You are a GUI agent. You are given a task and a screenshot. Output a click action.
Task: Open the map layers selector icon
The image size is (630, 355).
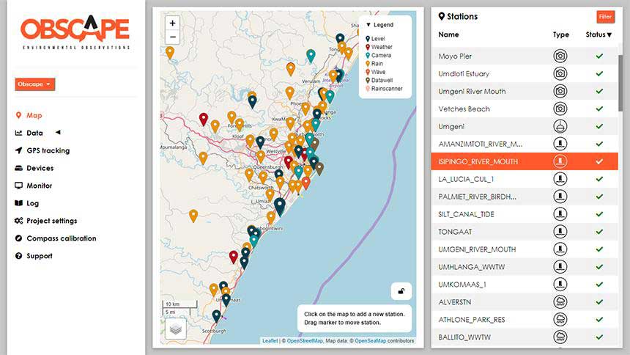(176, 329)
